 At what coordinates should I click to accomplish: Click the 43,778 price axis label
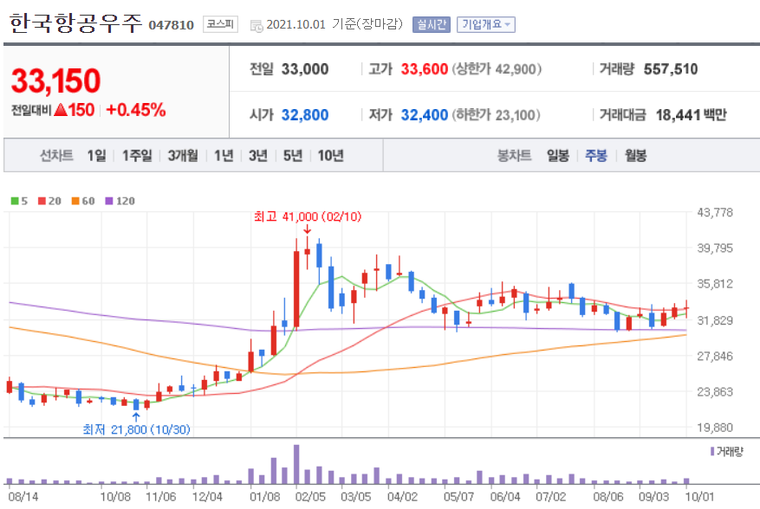(x=715, y=213)
